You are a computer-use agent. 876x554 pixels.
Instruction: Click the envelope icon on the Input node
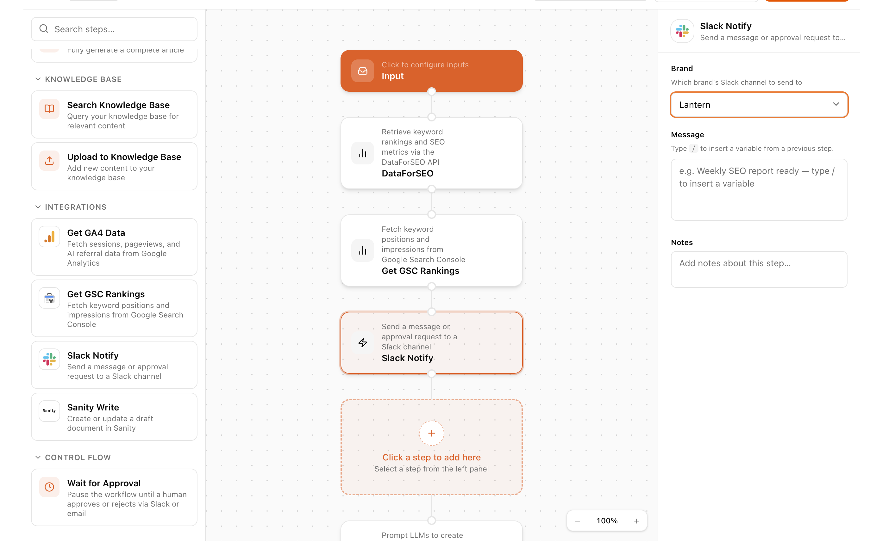pyautogui.click(x=362, y=71)
